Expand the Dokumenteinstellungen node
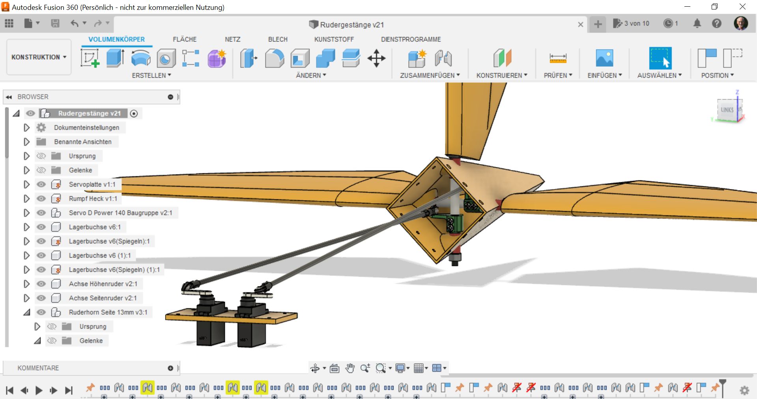Viewport: 757px width, 399px height. [x=26, y=127]
